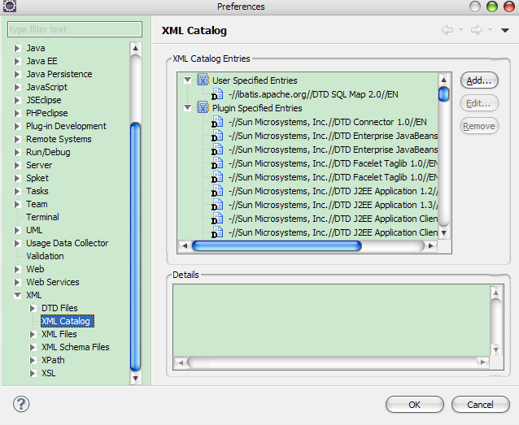Click the Plugin Specified Entries catalog icon
519x425 pixels.
(203, 107)
